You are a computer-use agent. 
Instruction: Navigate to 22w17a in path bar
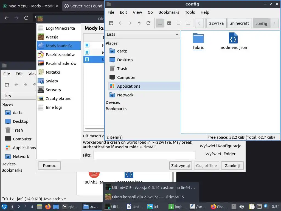(216, 23)
